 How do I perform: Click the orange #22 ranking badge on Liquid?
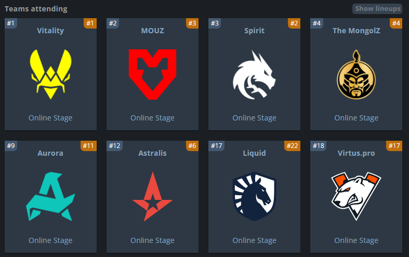293,146
